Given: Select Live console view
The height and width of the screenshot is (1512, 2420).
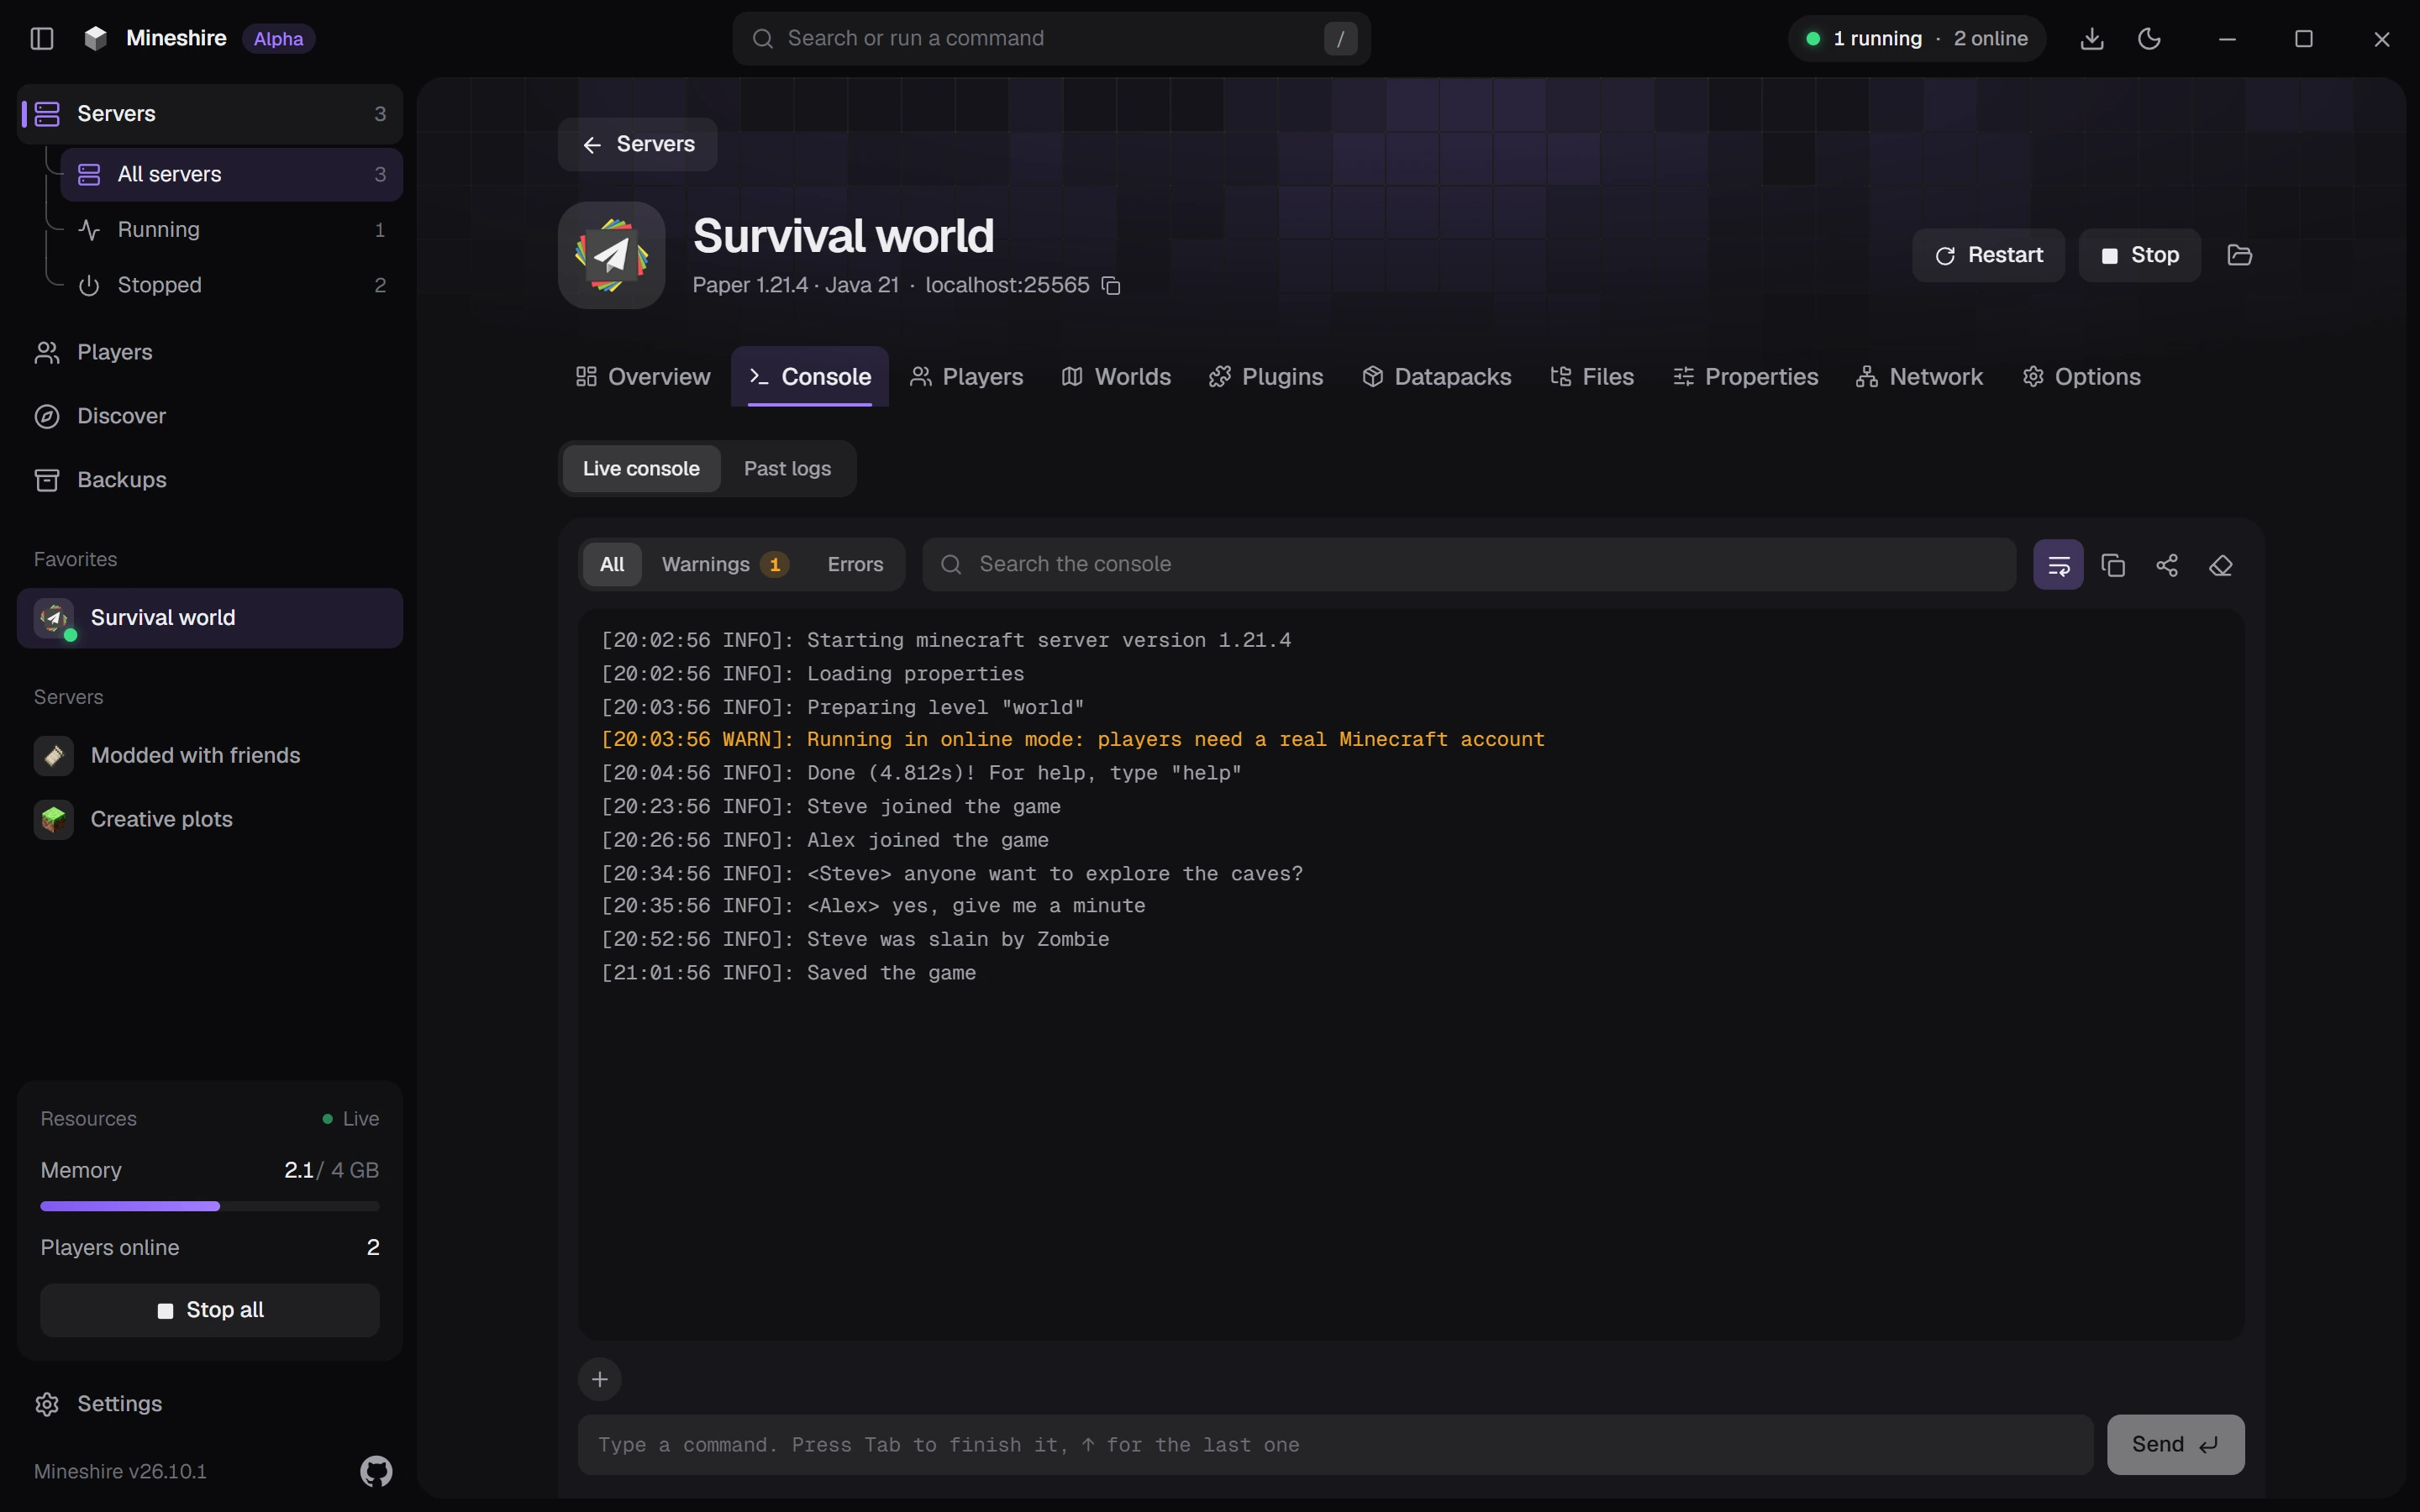Looking at the screenshot, I should (641, 469).
